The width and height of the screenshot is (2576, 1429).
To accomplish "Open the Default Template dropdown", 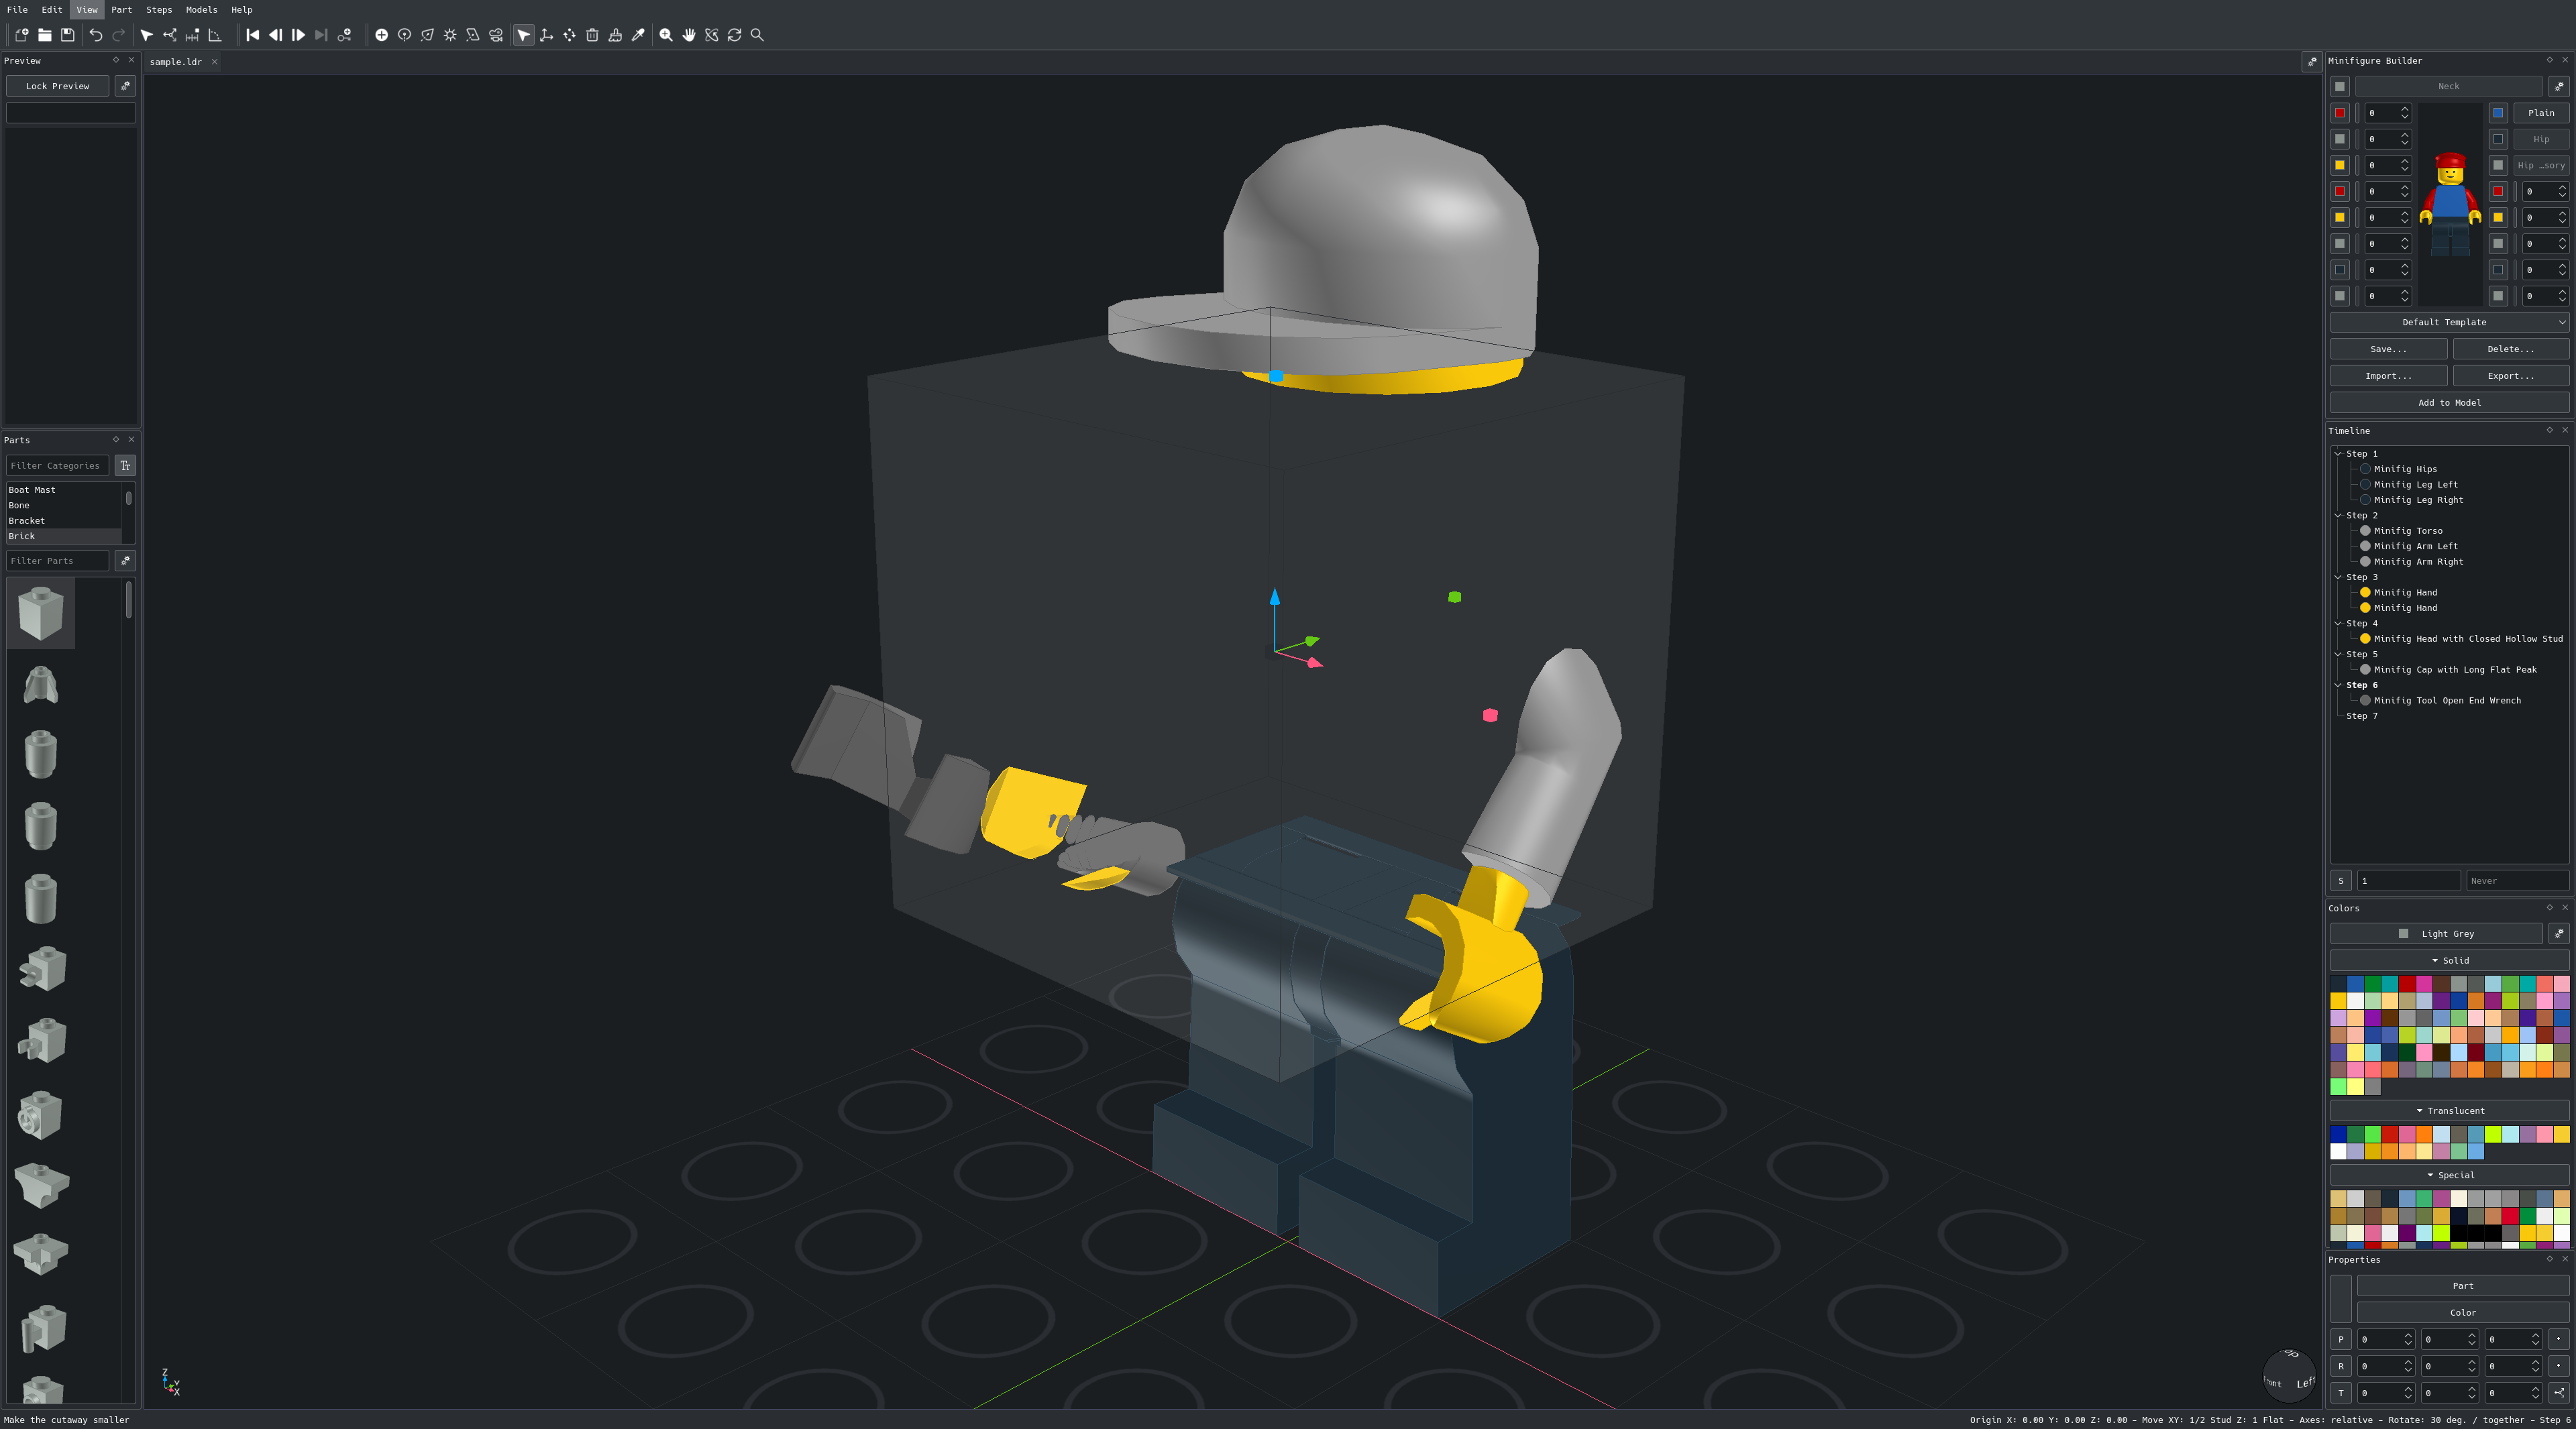I will pyautogui.click(x=2449, y=322).
